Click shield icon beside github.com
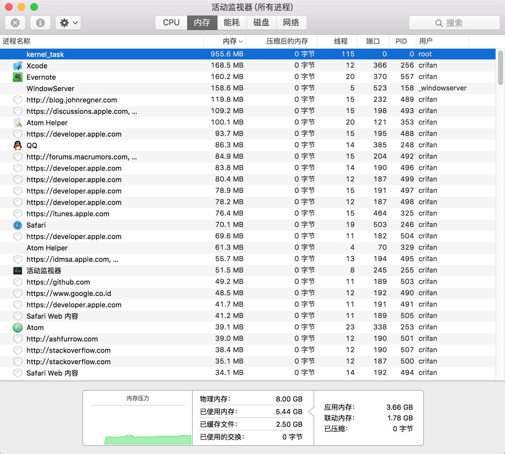The width and height of the screenshot is (505, 454). [18, 282]
